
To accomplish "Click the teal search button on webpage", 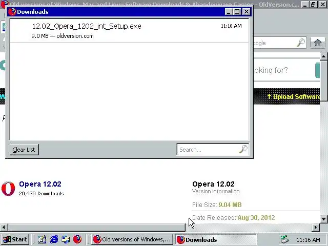I will point(318,70).
